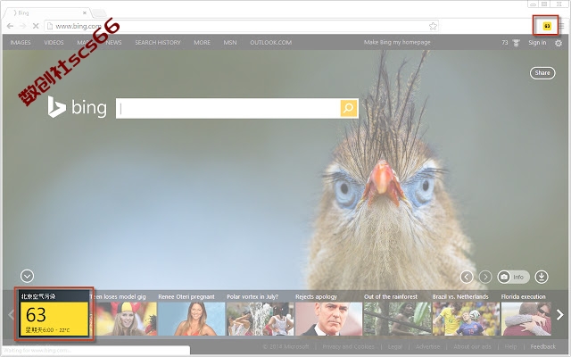
Task: Go back to the previous page
Action: tap(10, 26)
